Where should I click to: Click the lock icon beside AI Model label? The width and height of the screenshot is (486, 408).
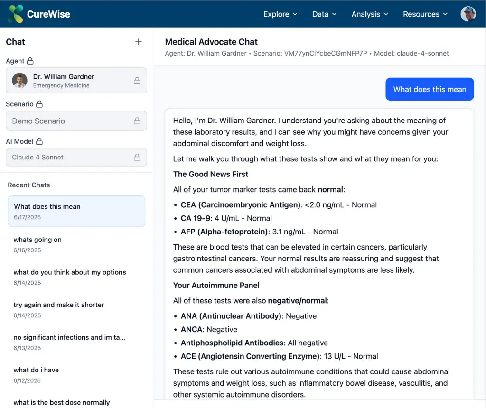click(39, 141)
